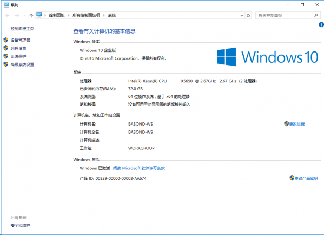The image size is (324, 235).
Task: Minimize the 系统 window
Action: pyautogui.click(x=288, y=5)
